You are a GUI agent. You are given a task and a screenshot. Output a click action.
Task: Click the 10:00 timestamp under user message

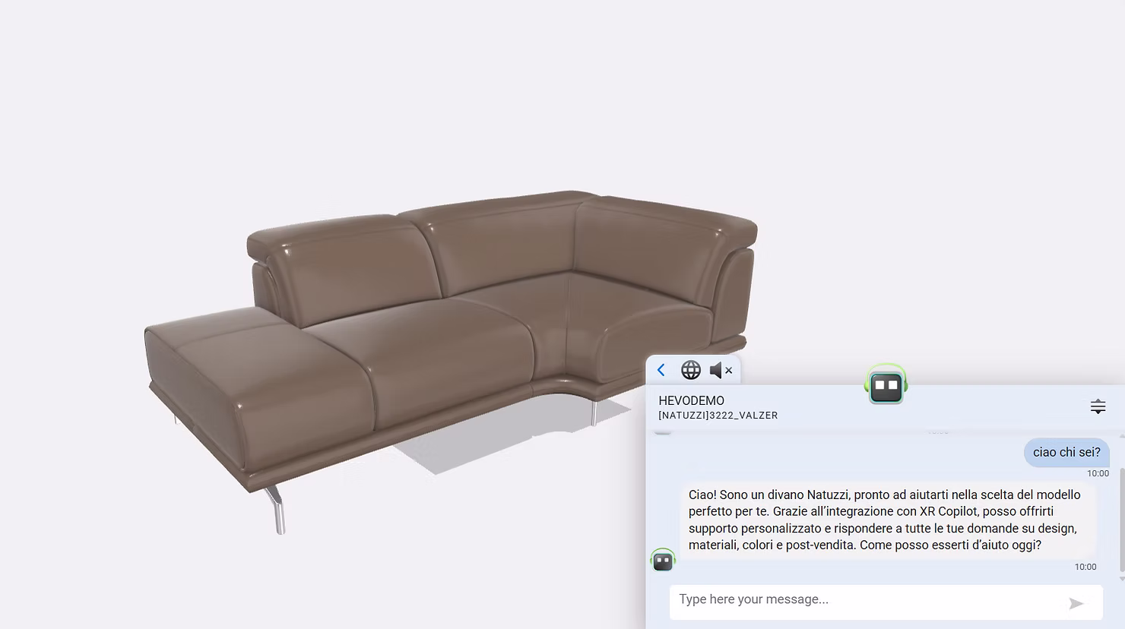tap(1098, 473)
